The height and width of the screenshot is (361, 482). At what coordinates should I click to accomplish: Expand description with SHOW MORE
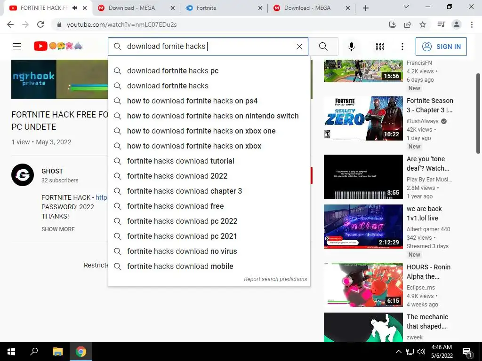click(x=58, y=229)
